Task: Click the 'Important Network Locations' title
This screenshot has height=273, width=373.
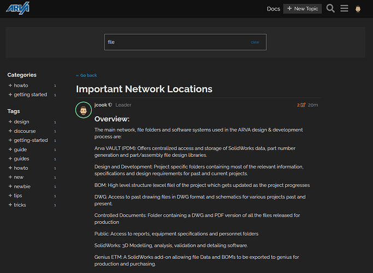Action: click(144, 89)
